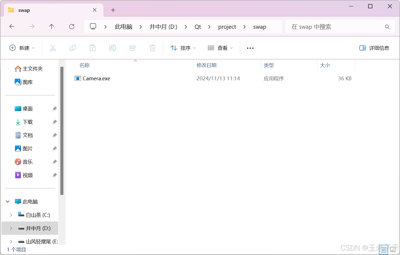This screenshot has height=255, width=400.
Task: Open 主文件夹 in the sidebar
Action: click(29, 69)
